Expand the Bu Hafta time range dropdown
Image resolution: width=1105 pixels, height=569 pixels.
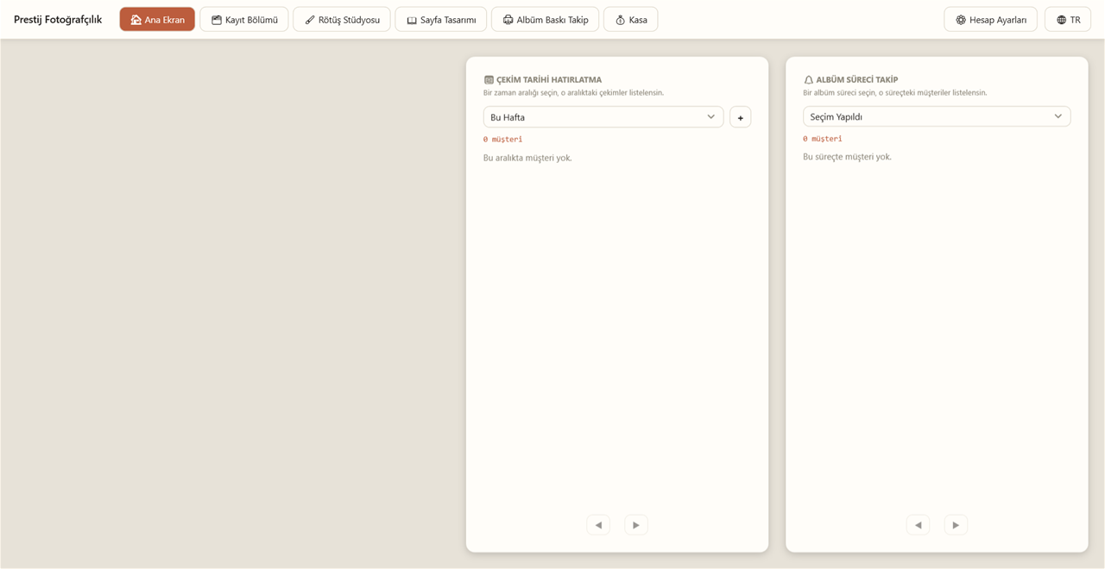(x=603, y=117)
